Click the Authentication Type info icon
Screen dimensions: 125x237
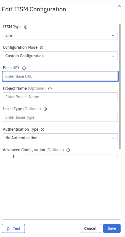pos(42,130)
